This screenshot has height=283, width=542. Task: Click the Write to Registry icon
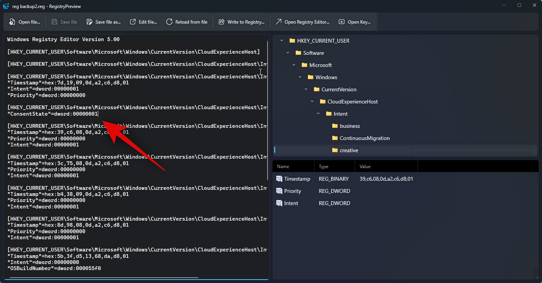(222, 22)
